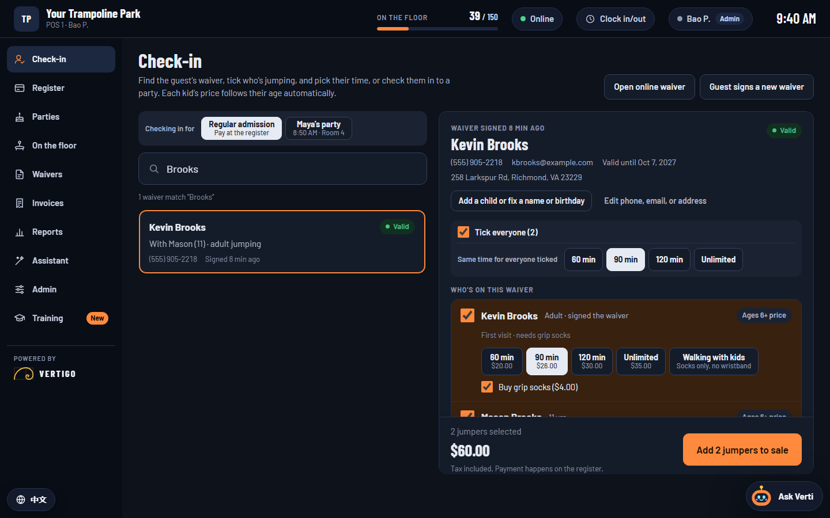
Task: Set everyone's time to Unlimited
Action: point(718,260)
